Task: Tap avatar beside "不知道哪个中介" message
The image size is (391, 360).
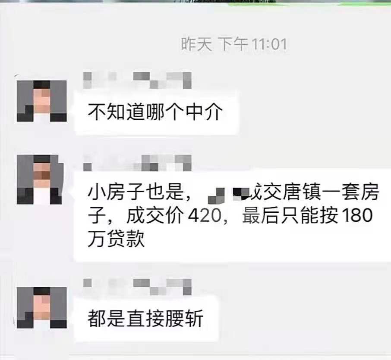Action: pyautogui.click(x=41, y=101)
